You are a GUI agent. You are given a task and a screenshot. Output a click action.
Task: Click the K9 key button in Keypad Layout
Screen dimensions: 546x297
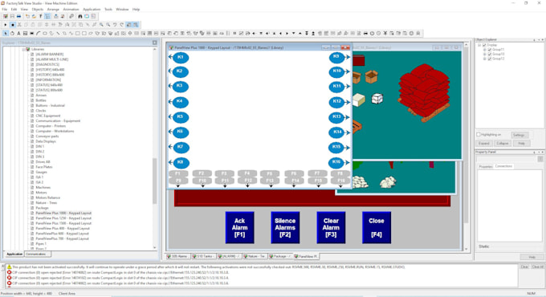336,57
